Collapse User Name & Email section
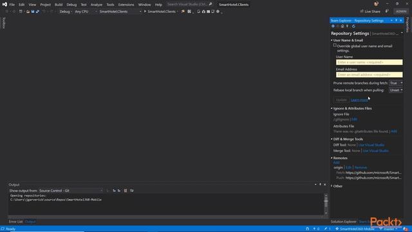Image resolution: width=412 pixels, height=232 pixels. (x=332, y=40)
